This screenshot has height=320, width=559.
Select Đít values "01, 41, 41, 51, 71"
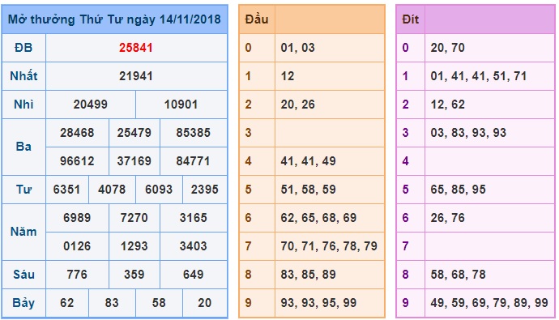[479, 76]
